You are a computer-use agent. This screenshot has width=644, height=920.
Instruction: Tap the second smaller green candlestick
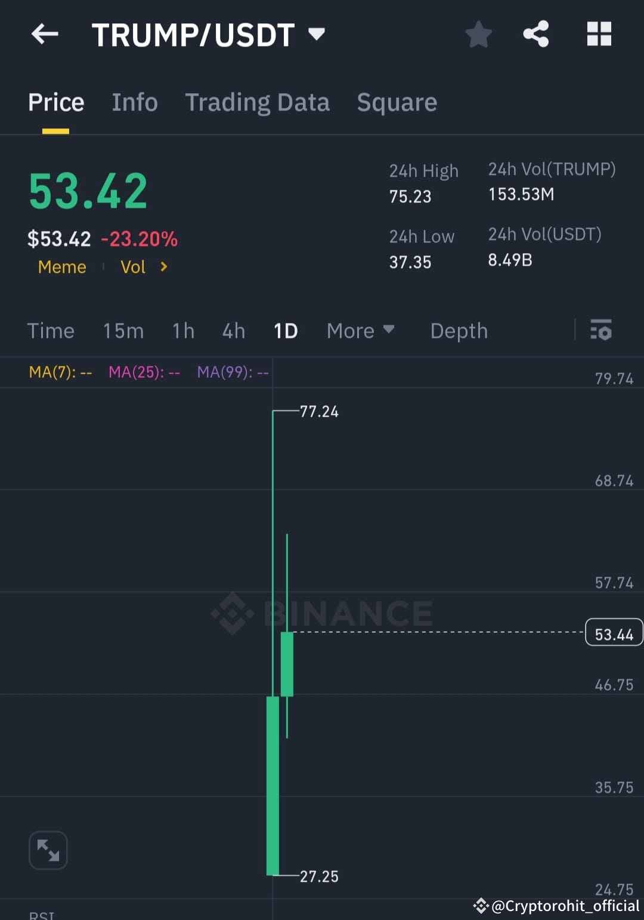pos(287,664)
